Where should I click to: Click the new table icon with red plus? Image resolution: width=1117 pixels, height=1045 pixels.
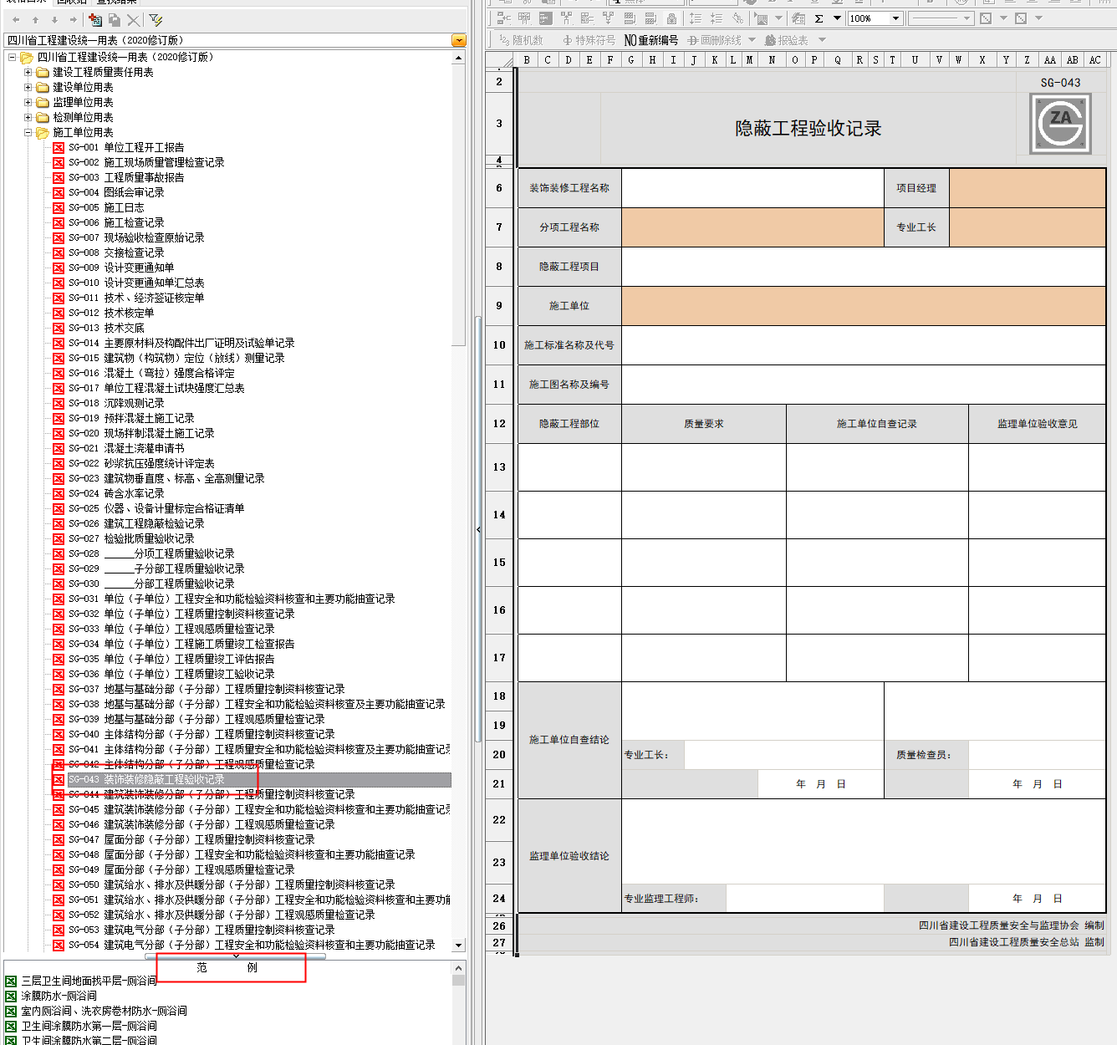(x=95, y=19)
